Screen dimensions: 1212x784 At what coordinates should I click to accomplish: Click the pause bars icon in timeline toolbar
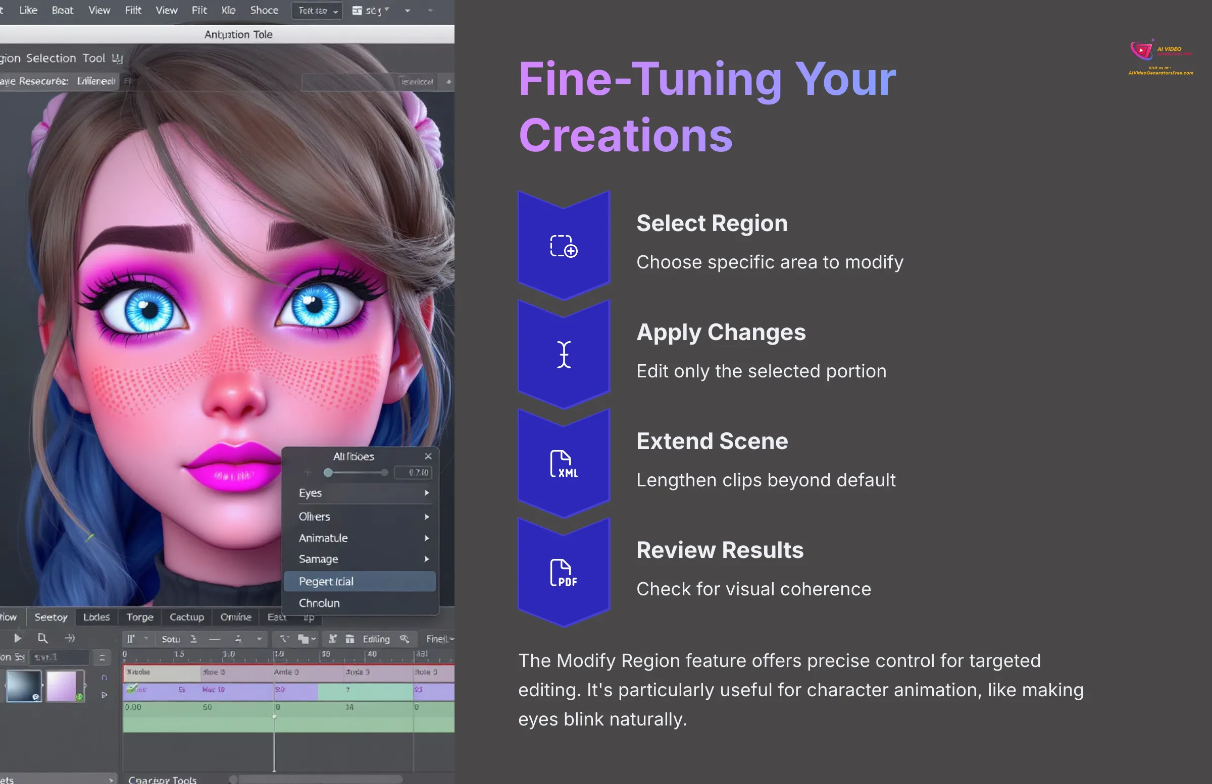click(131, 639)
